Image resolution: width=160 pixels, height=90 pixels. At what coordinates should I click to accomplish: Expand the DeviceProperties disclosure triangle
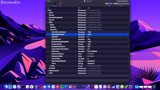pos(48,17)
